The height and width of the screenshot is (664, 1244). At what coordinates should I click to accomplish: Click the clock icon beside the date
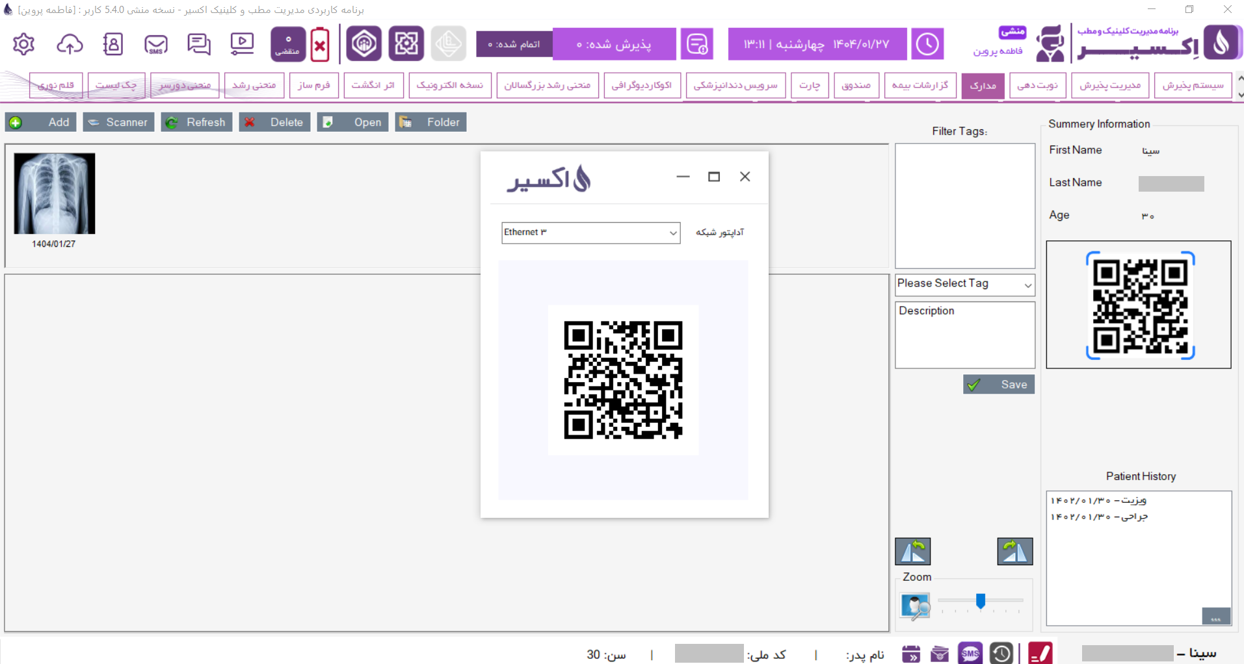pos(927,44)
